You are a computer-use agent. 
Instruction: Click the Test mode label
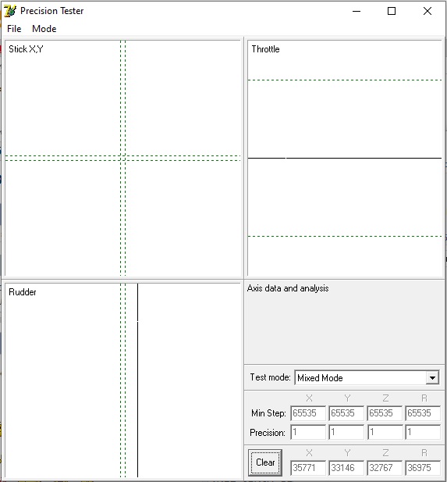pyautogui.click(x=270, y=377)
